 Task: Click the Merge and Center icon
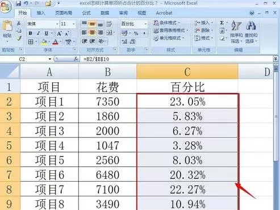pyautogui.click(x=109, y=33)
